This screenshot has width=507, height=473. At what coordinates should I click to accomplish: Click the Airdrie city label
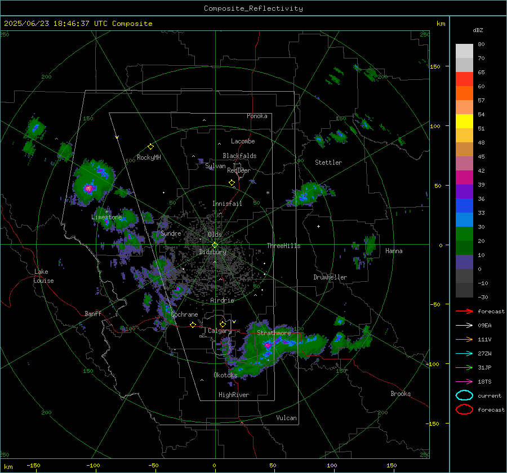222,300
